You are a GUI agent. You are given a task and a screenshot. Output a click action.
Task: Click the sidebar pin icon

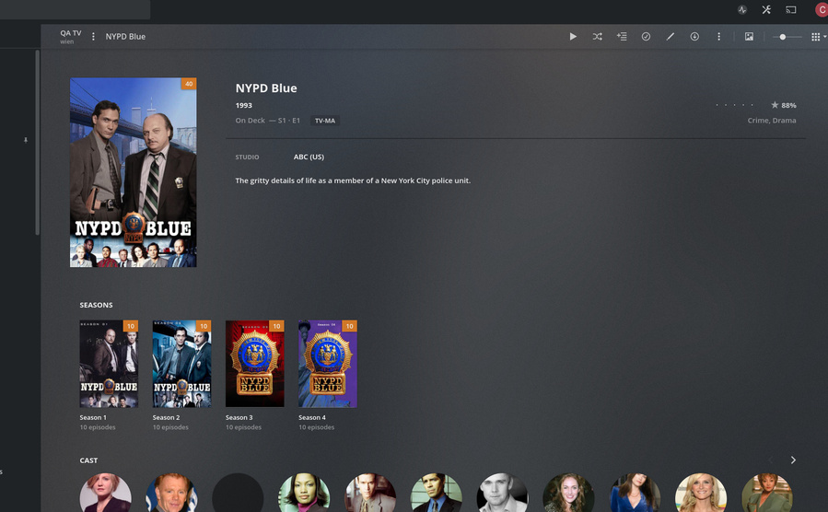(26, 140)
